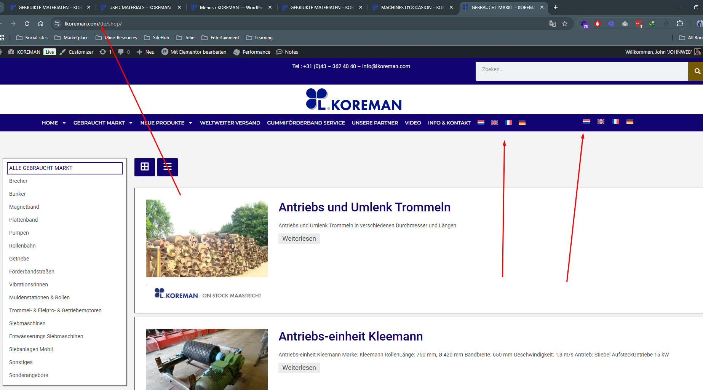Open a new browser tab with plus
Viewport: 703px width, 390px height.
tap(556, 7)
